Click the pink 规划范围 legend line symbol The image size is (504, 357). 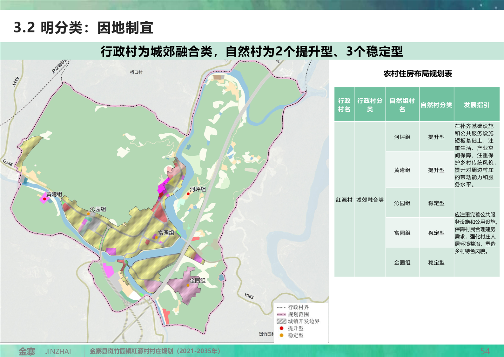[x=281, y=314]
